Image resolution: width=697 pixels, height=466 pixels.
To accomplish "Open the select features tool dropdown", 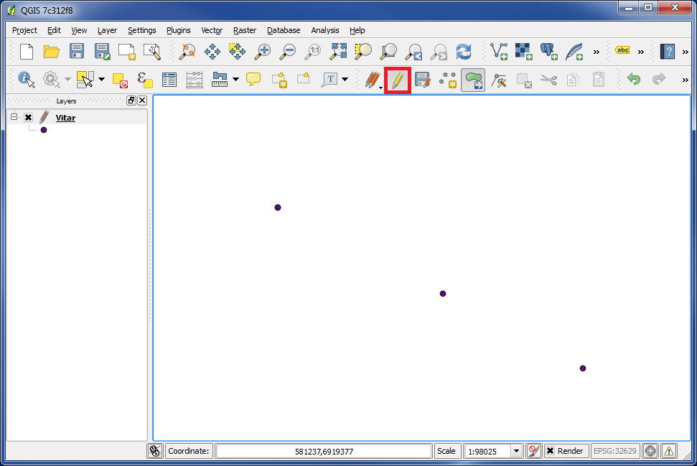I will tap(101, 80).
